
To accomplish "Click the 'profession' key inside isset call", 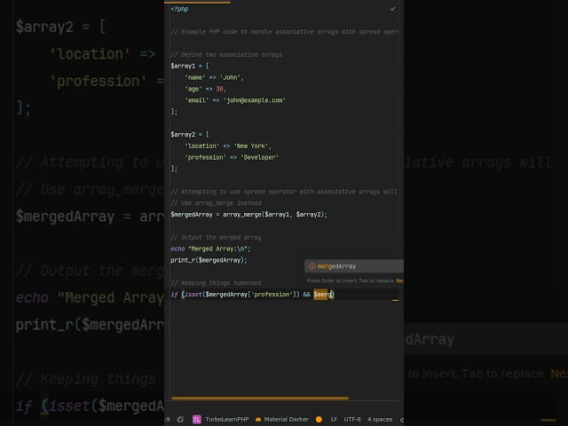I will 272,294.
